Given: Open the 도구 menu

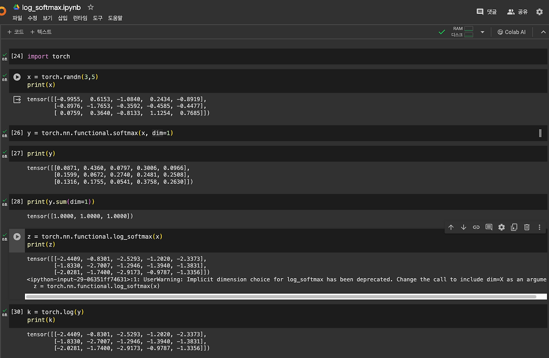Looking at the screenshot, I should tap(97, 18).
